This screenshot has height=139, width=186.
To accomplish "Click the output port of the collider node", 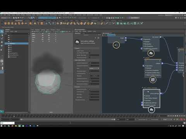I will point(162,63).
